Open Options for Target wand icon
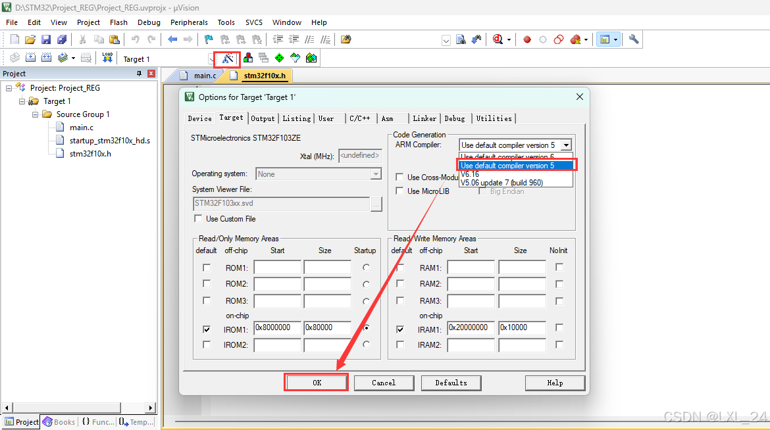The width and height of the screenshot is (770, 430). point(227,59)
